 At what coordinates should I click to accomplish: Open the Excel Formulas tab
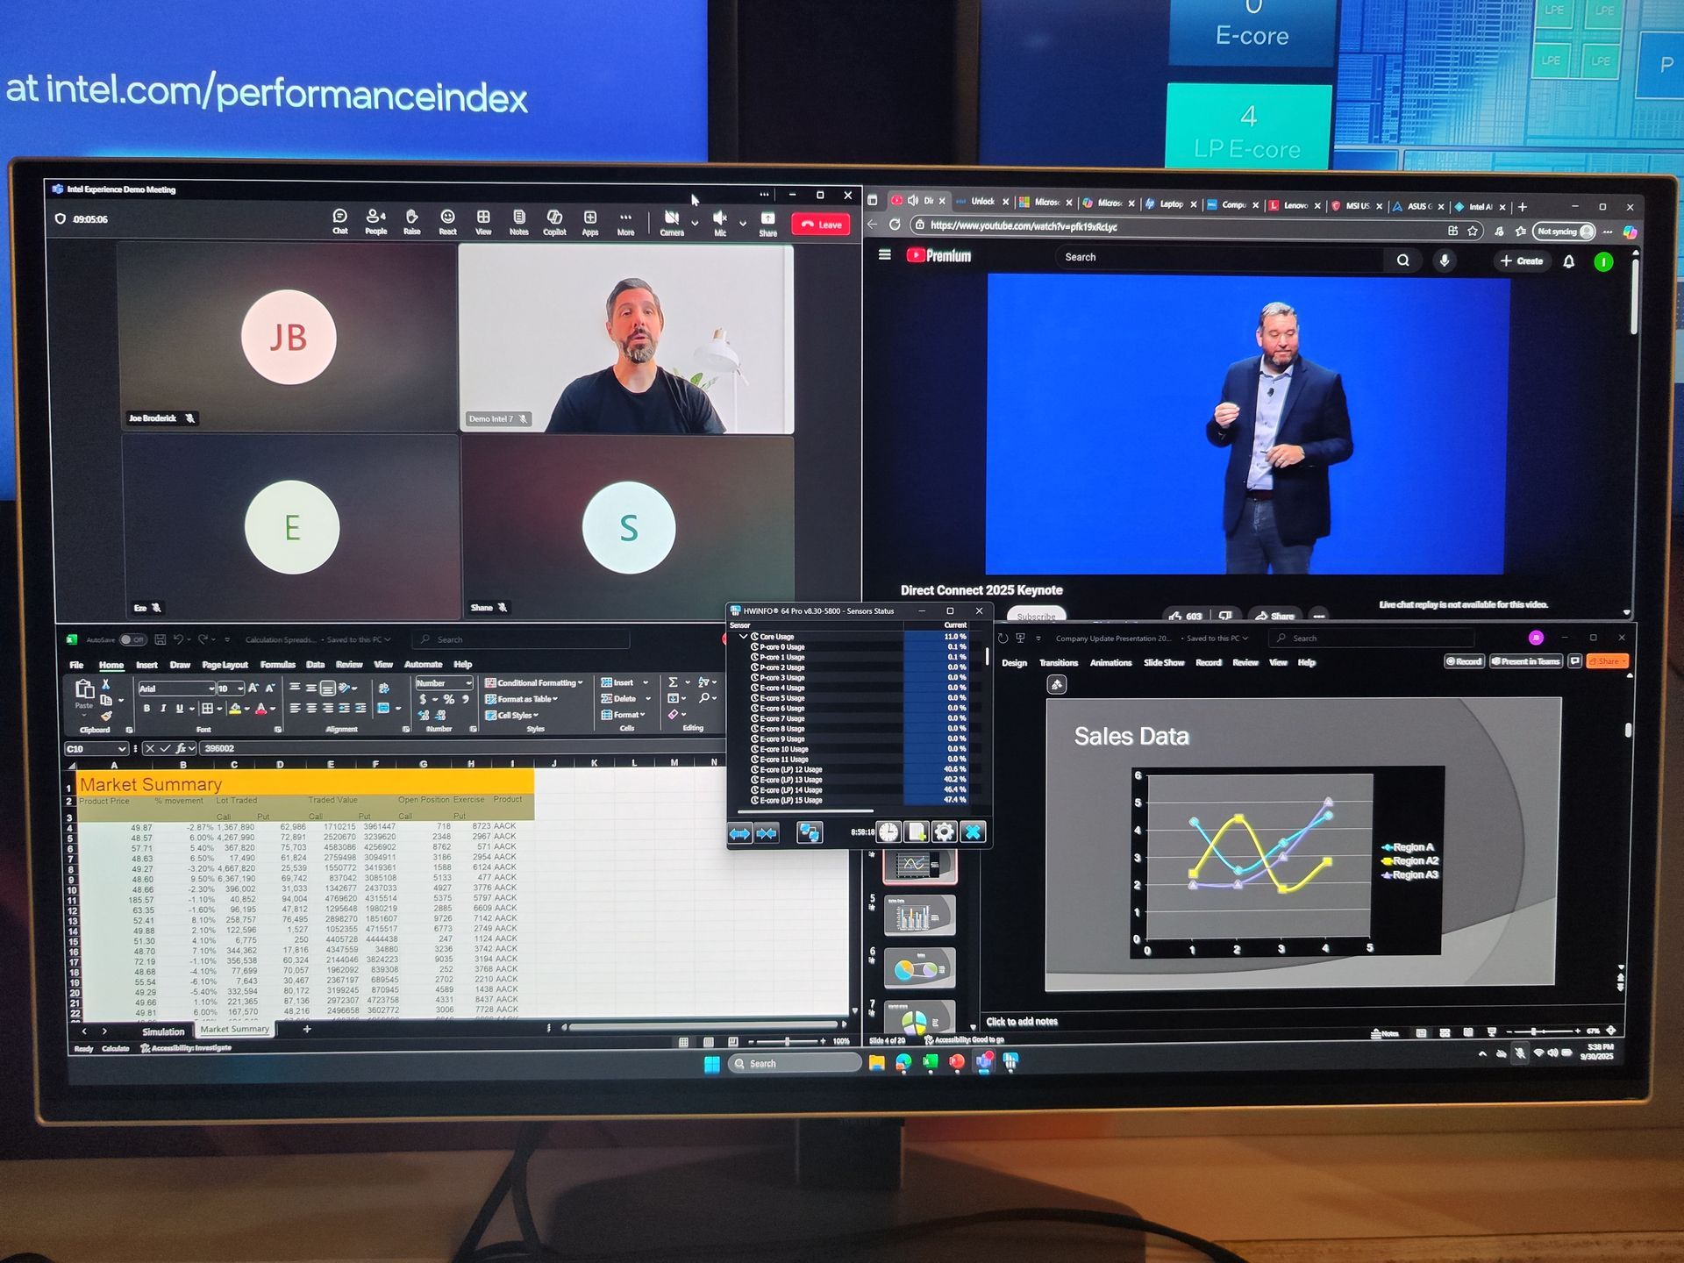tap(277, 665)
